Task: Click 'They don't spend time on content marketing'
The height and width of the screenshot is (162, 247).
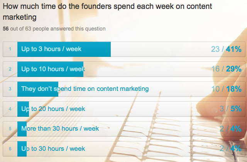Action: (85, 89)
